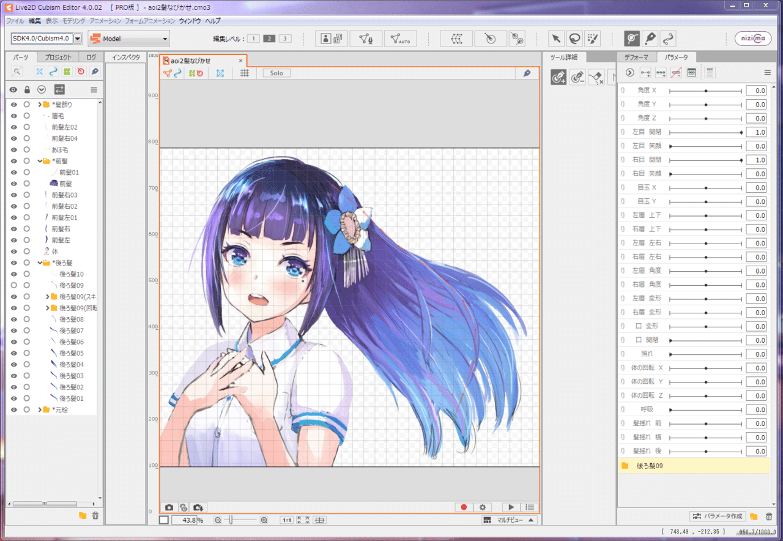Show the 後ろ髪09 art mesh
This screenshot has width=783, height=541.
[x=13, y=285]
